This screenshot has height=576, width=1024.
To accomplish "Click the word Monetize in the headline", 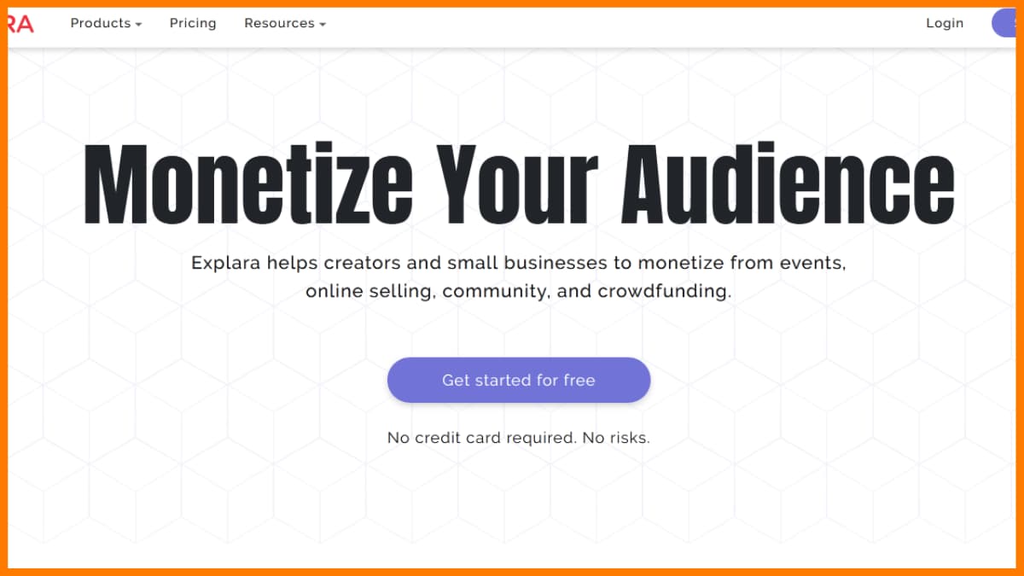I will click(247, 184).
